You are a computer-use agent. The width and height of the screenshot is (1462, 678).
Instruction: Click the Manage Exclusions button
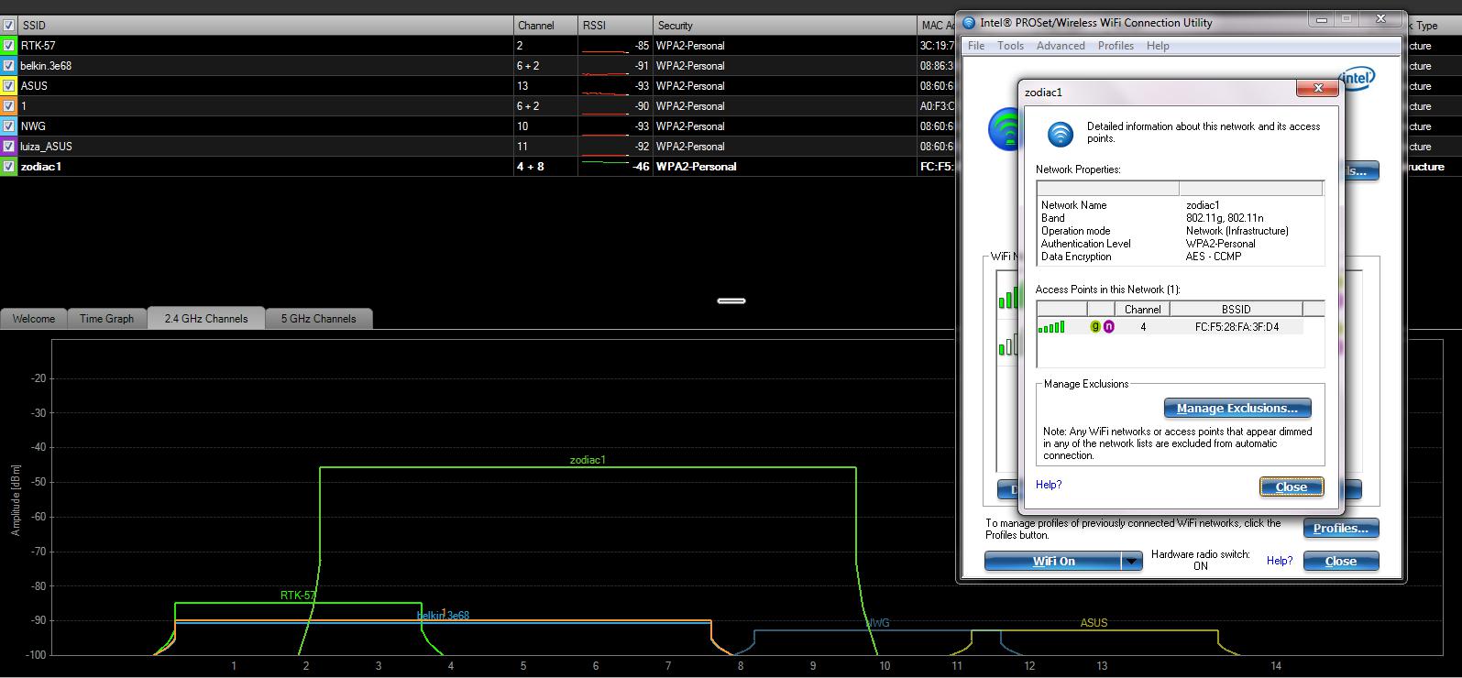point(1237,409)
